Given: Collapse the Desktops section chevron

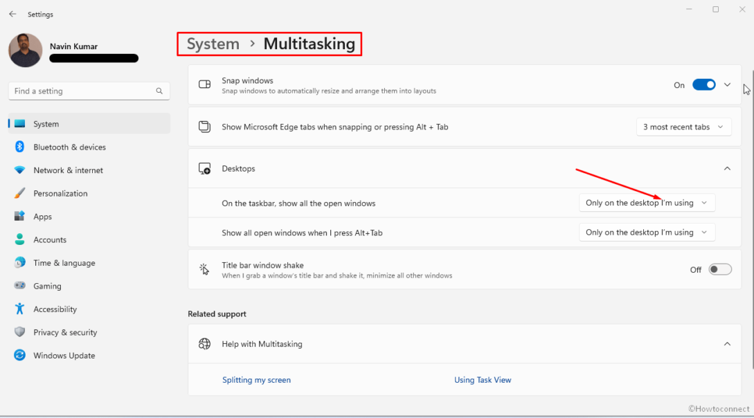Looking at the screenshot, I should pos(727,169).
